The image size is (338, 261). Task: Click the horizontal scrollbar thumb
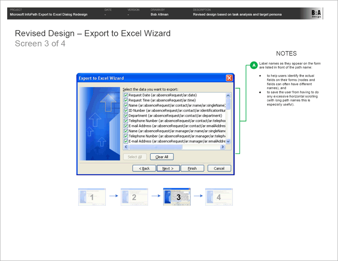coord(155,147)
